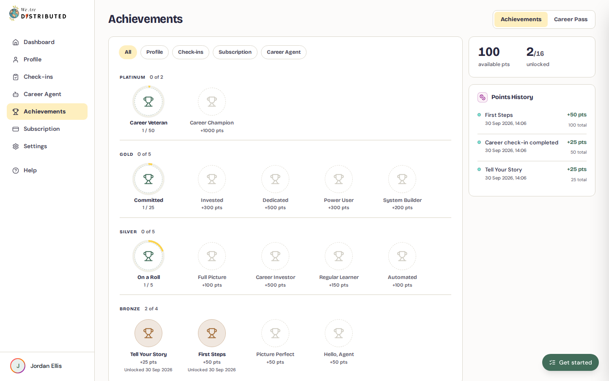The image size is (609, 381).
Task: Open Profile in the sidebar
Action: (47, 59)
